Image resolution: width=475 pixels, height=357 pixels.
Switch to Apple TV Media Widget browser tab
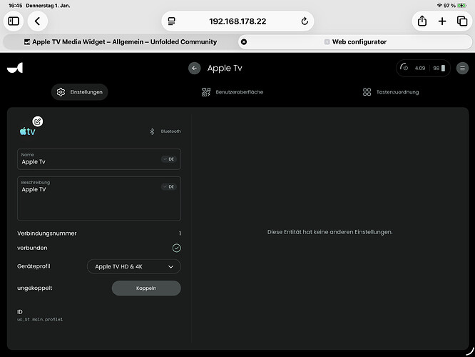click(x=120, y=42)
